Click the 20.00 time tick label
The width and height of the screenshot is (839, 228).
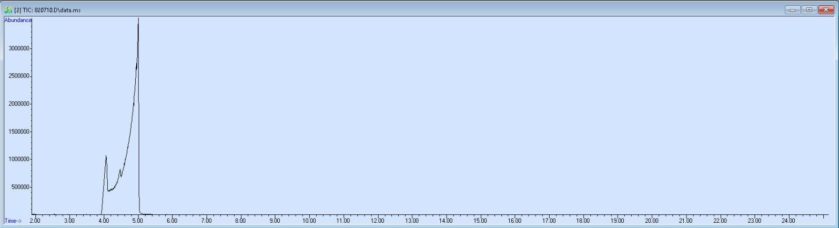click(x=652, y=221)
